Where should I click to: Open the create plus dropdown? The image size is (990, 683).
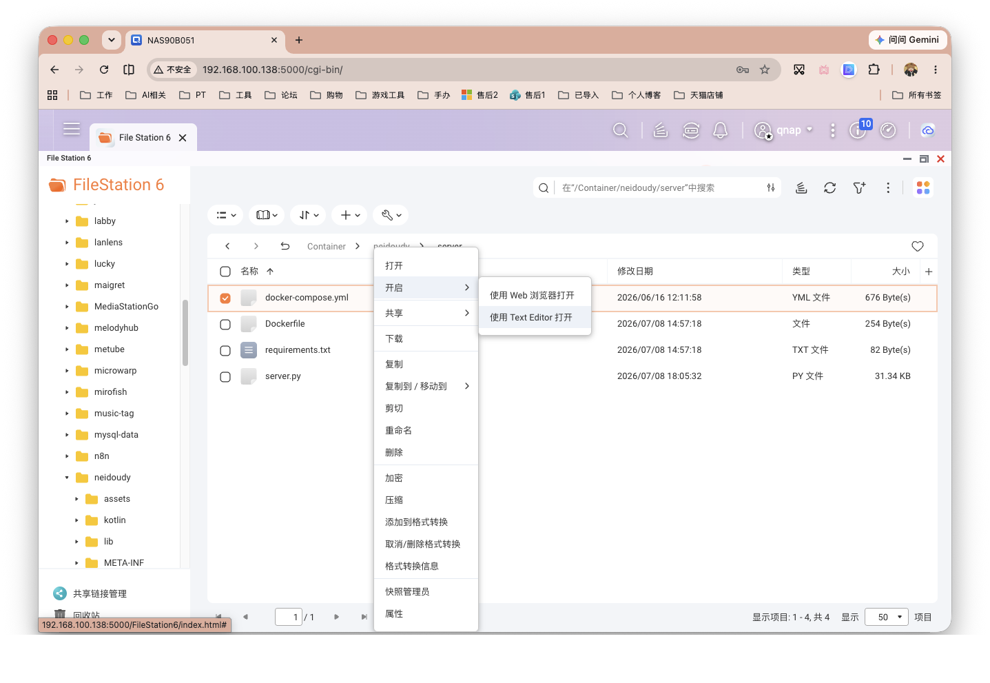[x=349, y=215]
